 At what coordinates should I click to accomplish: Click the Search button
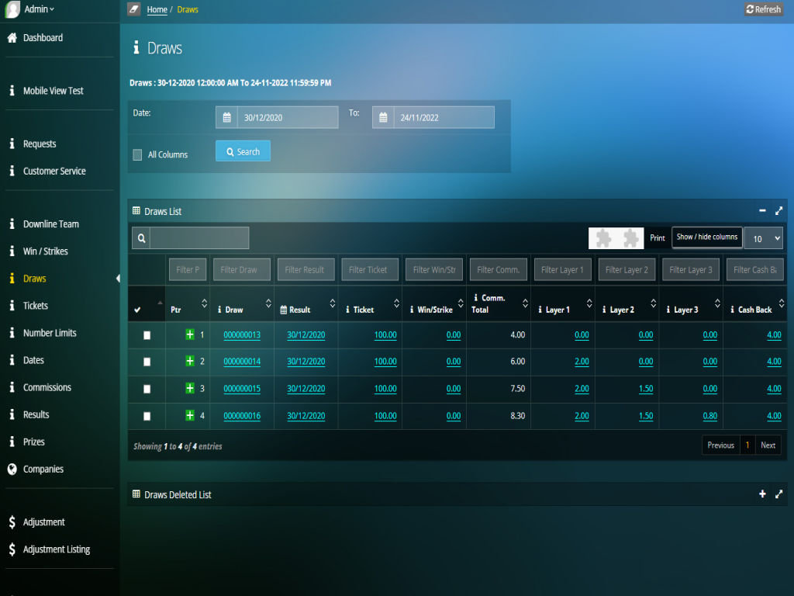(x=243, y=151)
